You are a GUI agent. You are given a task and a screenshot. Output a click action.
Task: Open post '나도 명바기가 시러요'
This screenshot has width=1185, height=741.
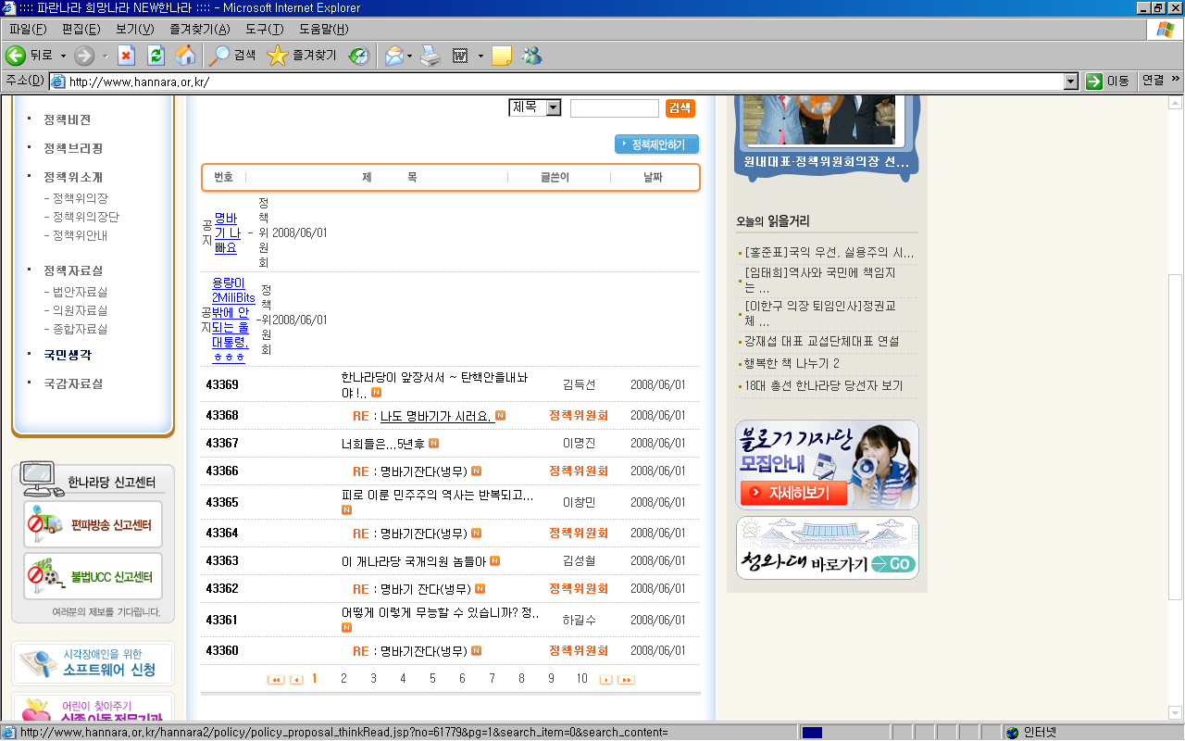(435, 416)
